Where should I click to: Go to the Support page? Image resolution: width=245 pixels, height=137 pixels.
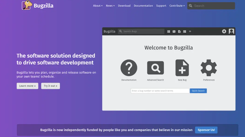tap(161, 6)
